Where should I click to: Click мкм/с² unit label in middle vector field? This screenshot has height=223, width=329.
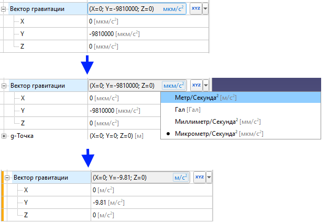tap(174, 86)
